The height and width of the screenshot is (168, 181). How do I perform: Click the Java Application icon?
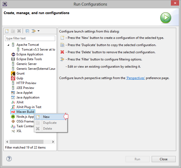coord(13,97)
